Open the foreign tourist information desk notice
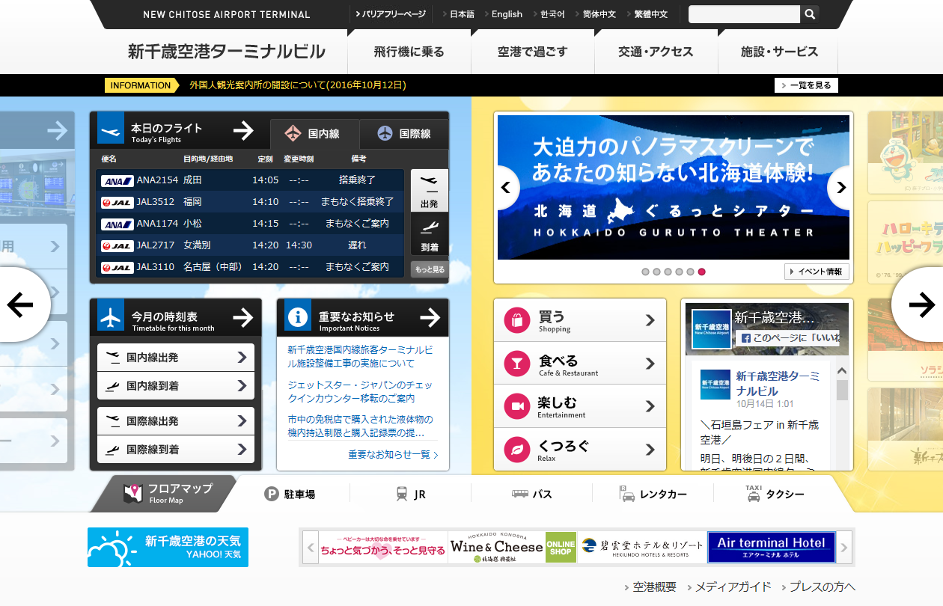Screen dimensions: 943x606 298,85
